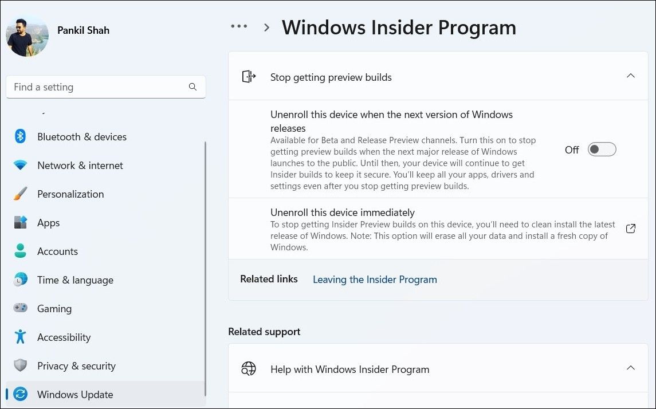Launch Unenroll this device immediately external link
The image size is (656, 409).
point(630,228)
